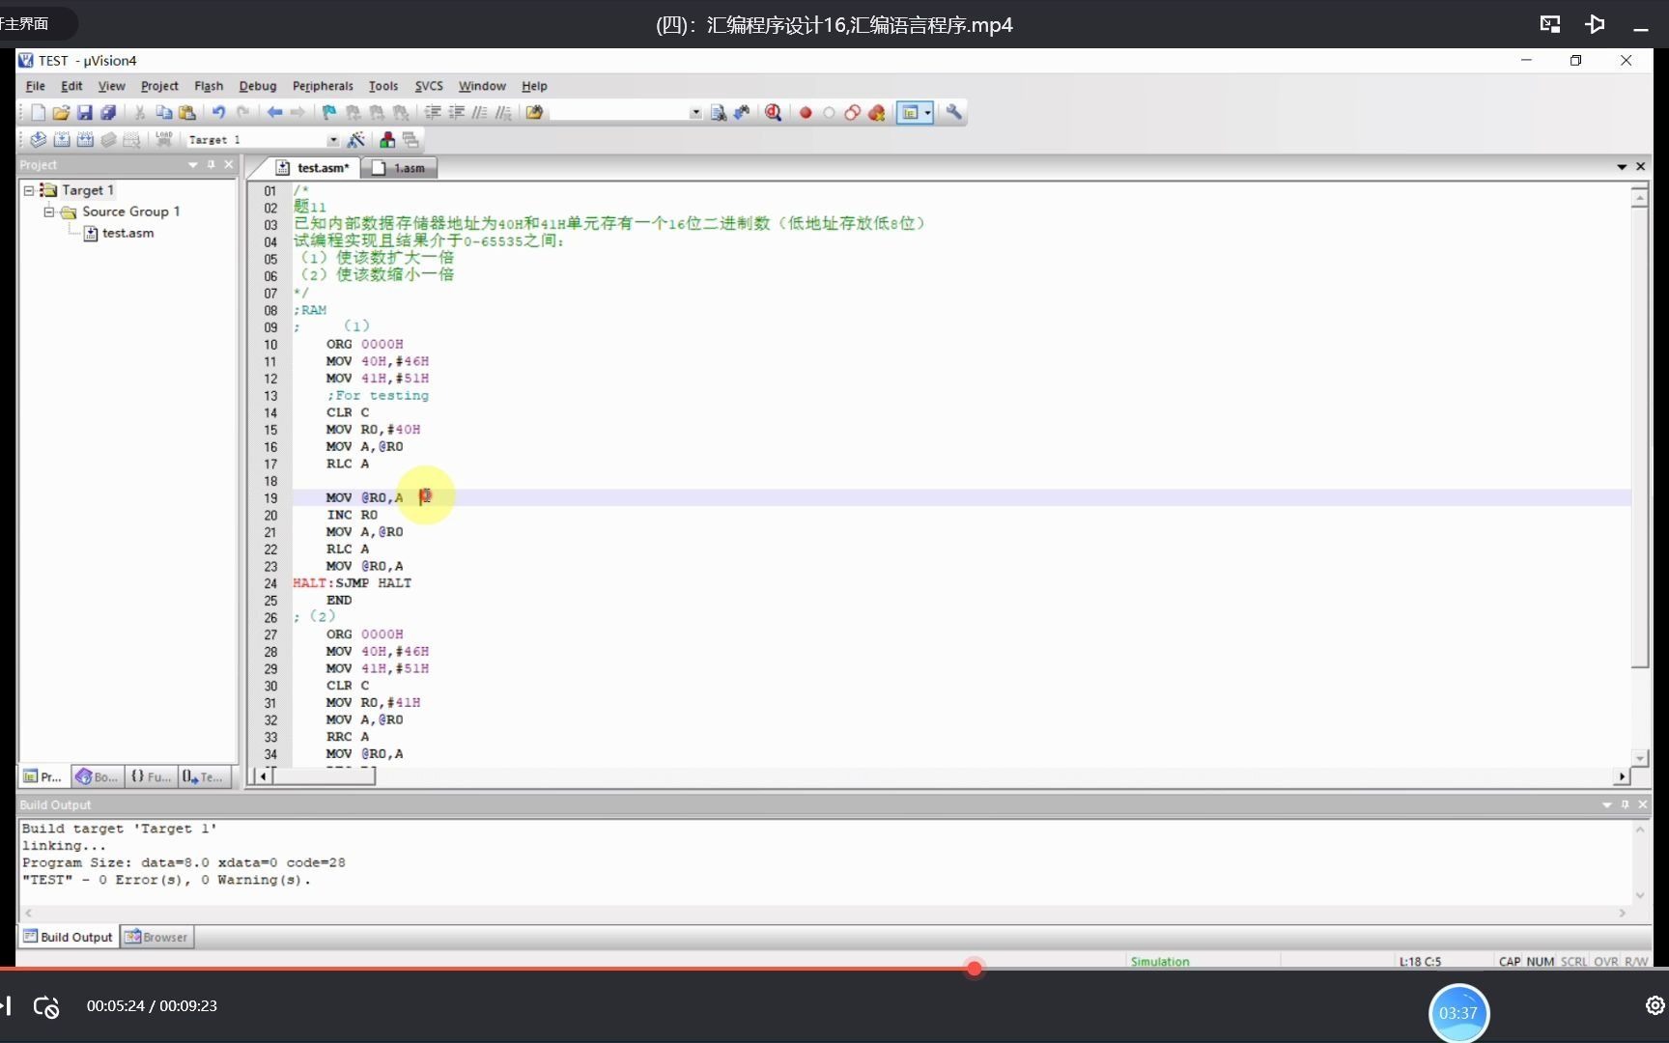Click the video player loop button

46,1007
